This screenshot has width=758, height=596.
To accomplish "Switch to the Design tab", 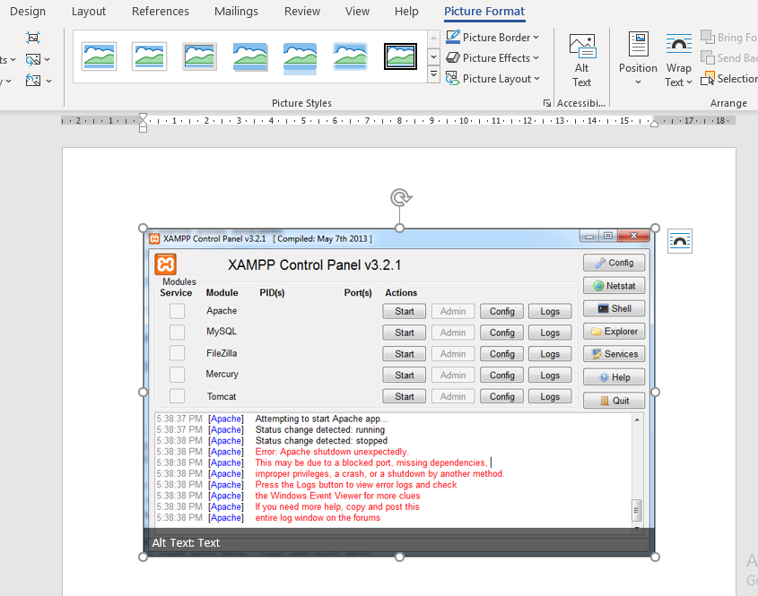I will coord(28,11).
